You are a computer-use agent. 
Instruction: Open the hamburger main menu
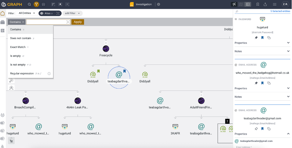click(275, 4)
